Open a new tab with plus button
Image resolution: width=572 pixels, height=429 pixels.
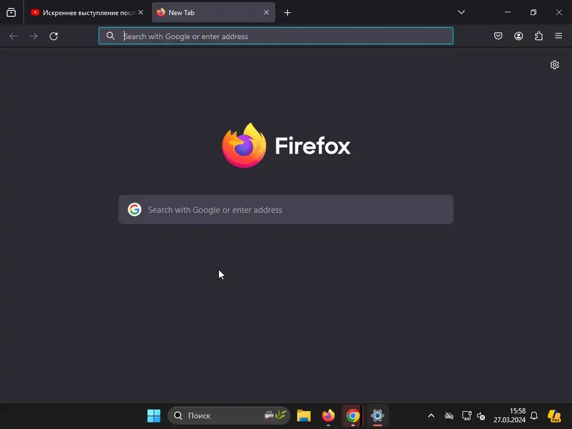pyautogui.click(x=288, y=13)
